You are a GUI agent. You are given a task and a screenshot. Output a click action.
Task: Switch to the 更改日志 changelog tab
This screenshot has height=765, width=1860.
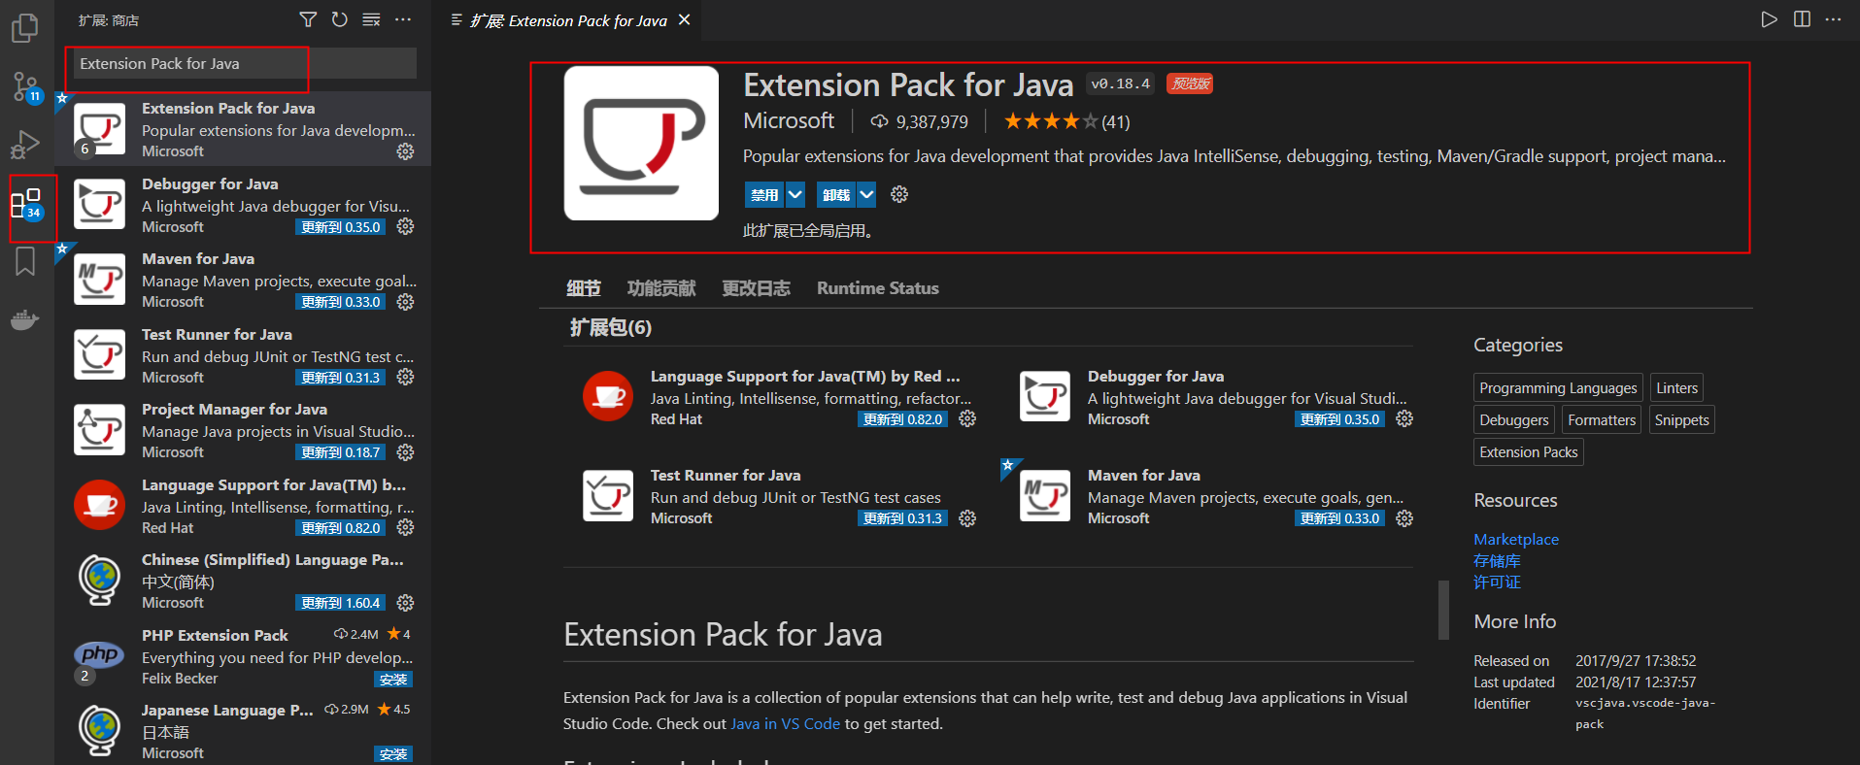pyautogui.click(x=756, y=288)
